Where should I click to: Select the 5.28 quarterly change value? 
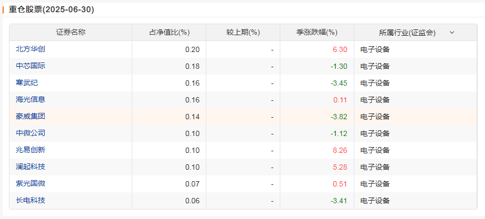click(340, 168)
